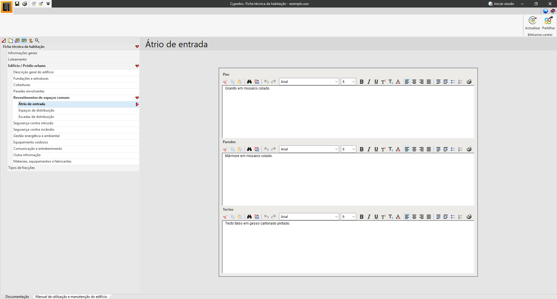Center align text in the Piso editor
This screenshot has height=299, width=557.
(414, 82)
